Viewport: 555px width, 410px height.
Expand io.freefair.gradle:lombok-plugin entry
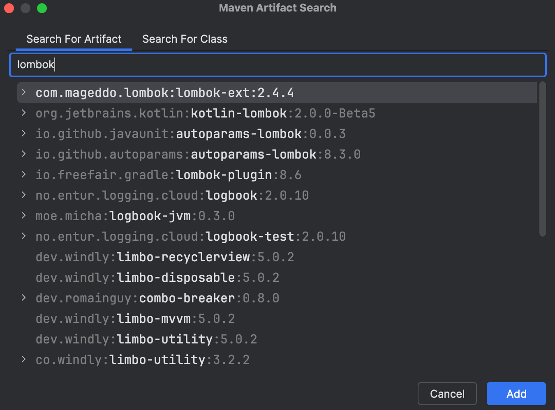pyautogui.click(x=23, y=175)
